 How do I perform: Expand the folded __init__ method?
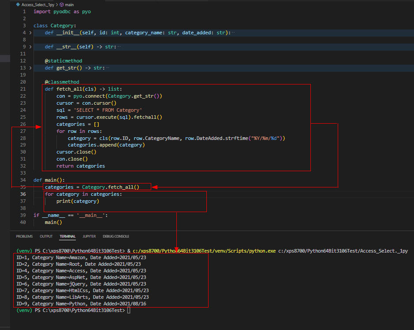click(30, 33)
